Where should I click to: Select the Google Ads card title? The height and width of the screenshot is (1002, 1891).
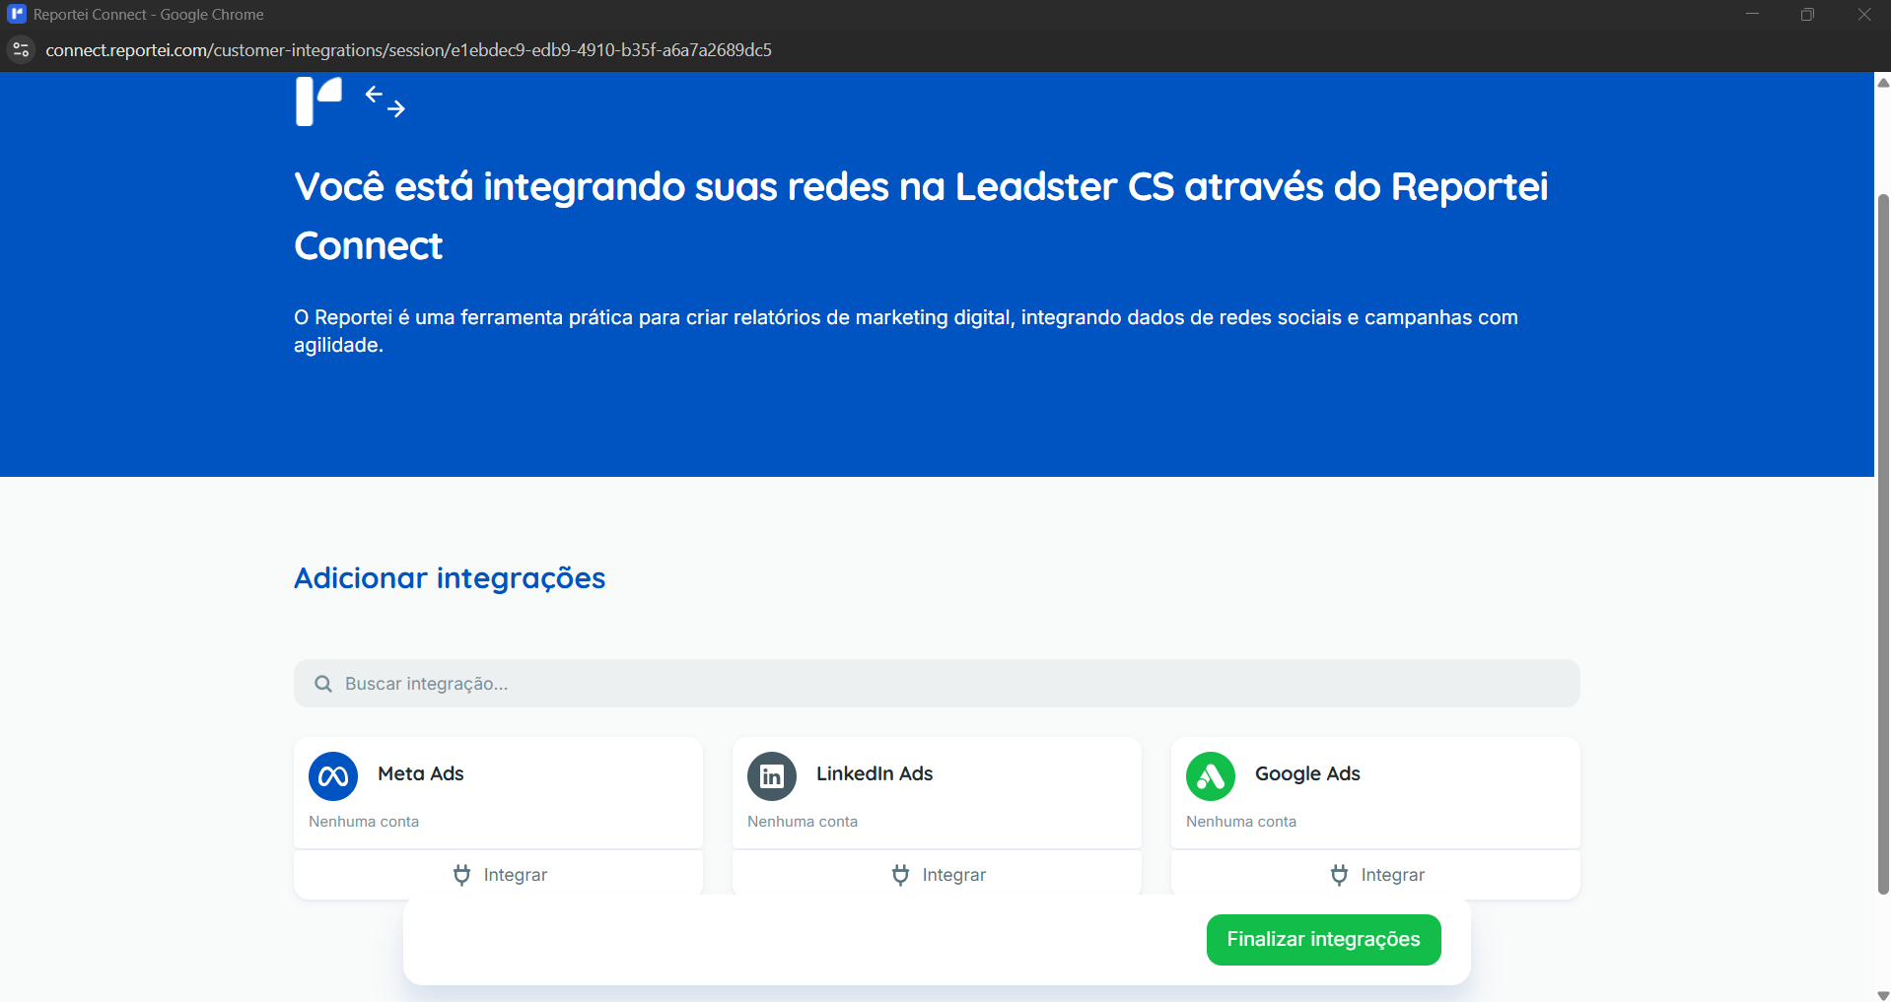[1307, 774]
